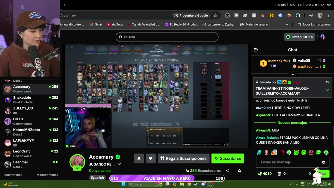This screenshot has height=188, width=334.
Task: Click username elwh0ler in chat
Action: click(263, 108)
